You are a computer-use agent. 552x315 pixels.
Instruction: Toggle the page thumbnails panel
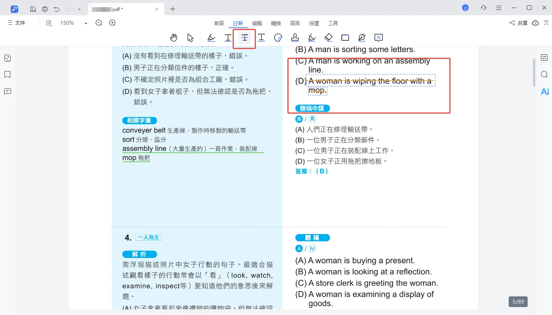coord(7,58)
